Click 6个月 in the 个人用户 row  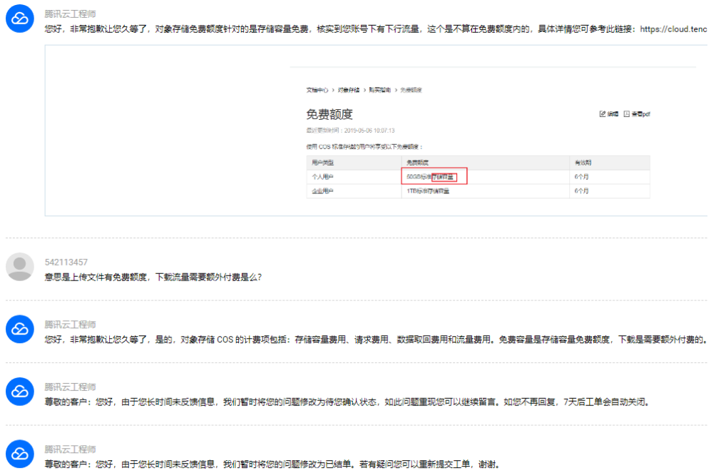582,177
